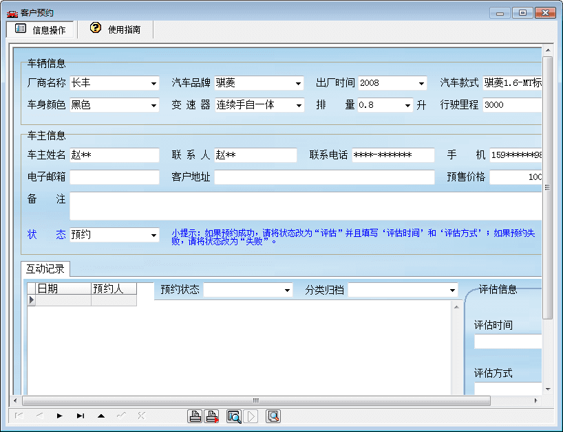Click the 预约人 column header
This screenshot has width=563, height=432.
pyautogui.click(x=113, y=289)
